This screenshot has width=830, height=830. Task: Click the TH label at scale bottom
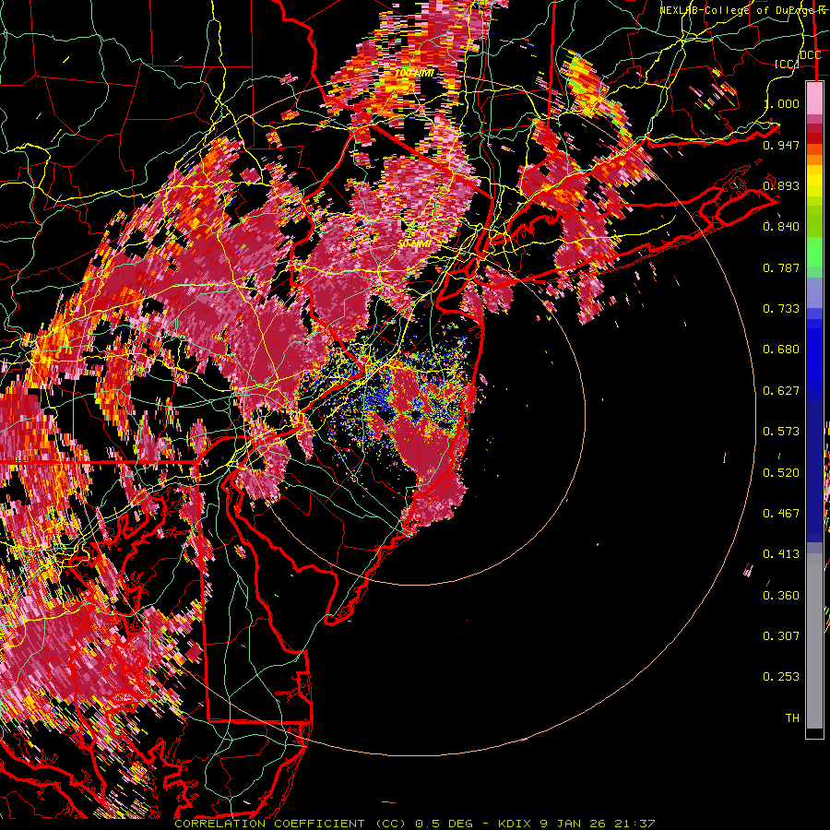[x=792, y=718]
